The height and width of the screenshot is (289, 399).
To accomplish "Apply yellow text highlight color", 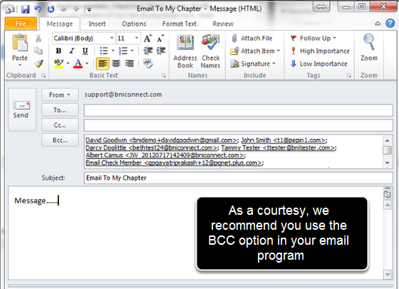I will coord(58,64).
